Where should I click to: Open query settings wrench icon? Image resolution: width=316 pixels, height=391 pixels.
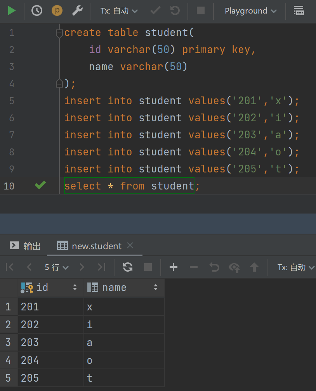click(77, 11)
